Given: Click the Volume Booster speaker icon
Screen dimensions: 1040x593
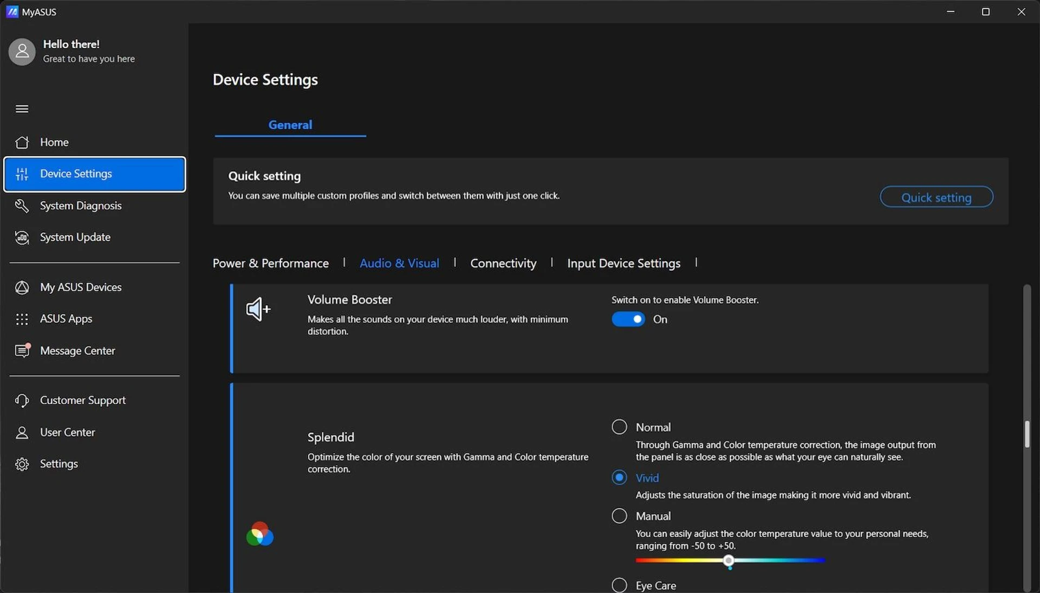Looking at the screenshot, I should point(258,309).
